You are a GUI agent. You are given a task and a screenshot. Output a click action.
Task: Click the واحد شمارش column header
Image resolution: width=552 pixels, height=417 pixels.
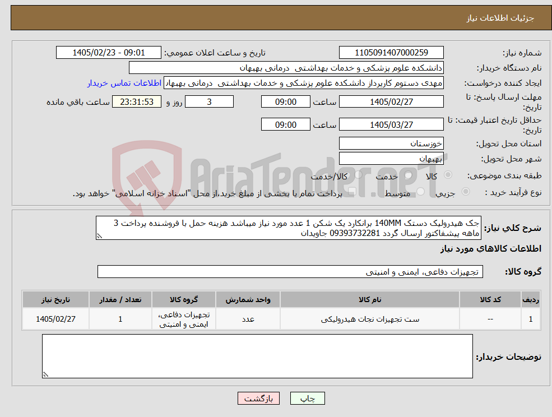(248, 299)
